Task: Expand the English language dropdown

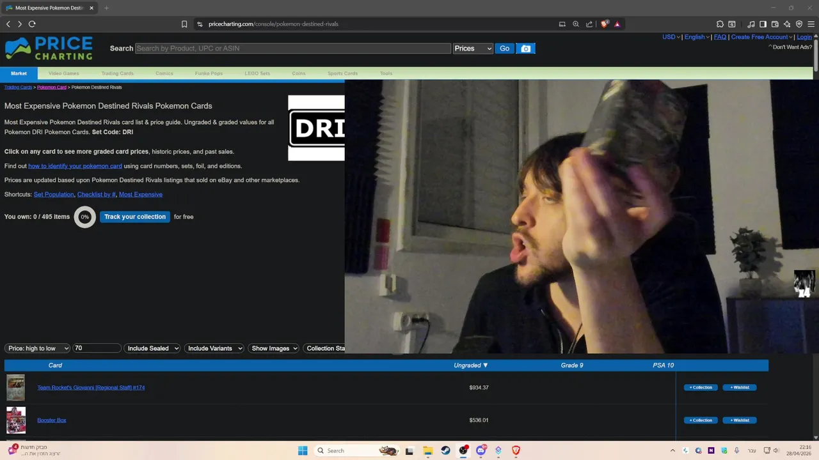Action: pyautogui.click(x=697, y=37)
